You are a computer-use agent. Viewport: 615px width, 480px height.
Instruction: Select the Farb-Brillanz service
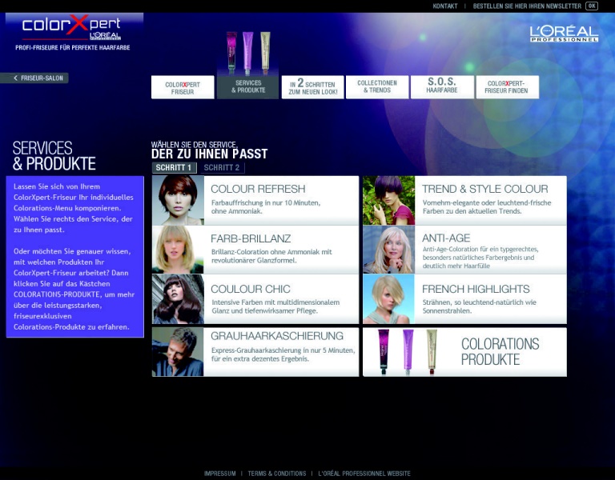pyautogui.click(x=255, y=250)
